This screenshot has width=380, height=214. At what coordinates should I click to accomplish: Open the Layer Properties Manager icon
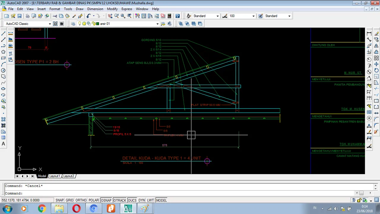tap(73, 24)
